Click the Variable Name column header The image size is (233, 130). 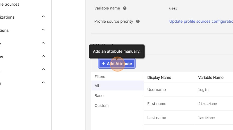point(211,77)
